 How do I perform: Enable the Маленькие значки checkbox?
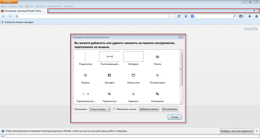[x=114, y=109]
